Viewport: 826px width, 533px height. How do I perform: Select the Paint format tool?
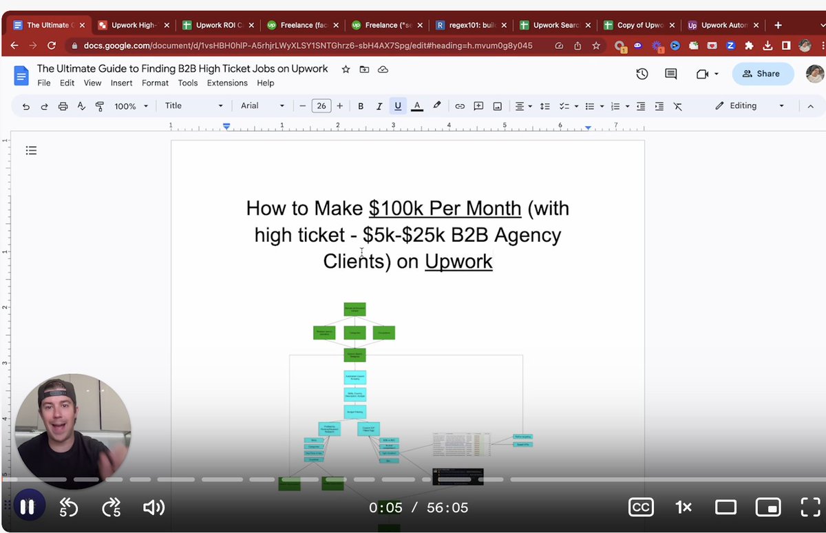coord(99,106)
